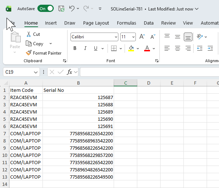The image size is (219, 188).
Task: Click the Cut scissors icon
Action: point(29,34)
